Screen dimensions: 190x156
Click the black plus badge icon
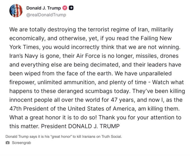[x=72, y=8]
